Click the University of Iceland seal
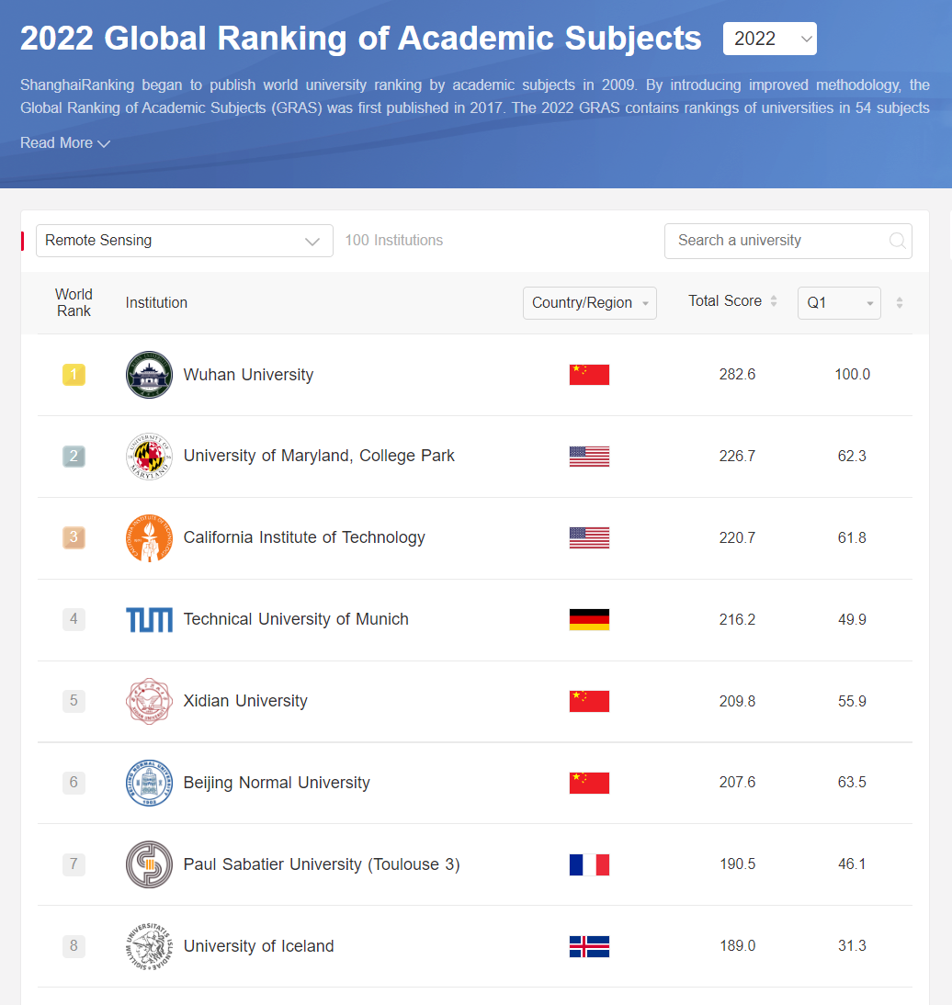 click(149, 946)
